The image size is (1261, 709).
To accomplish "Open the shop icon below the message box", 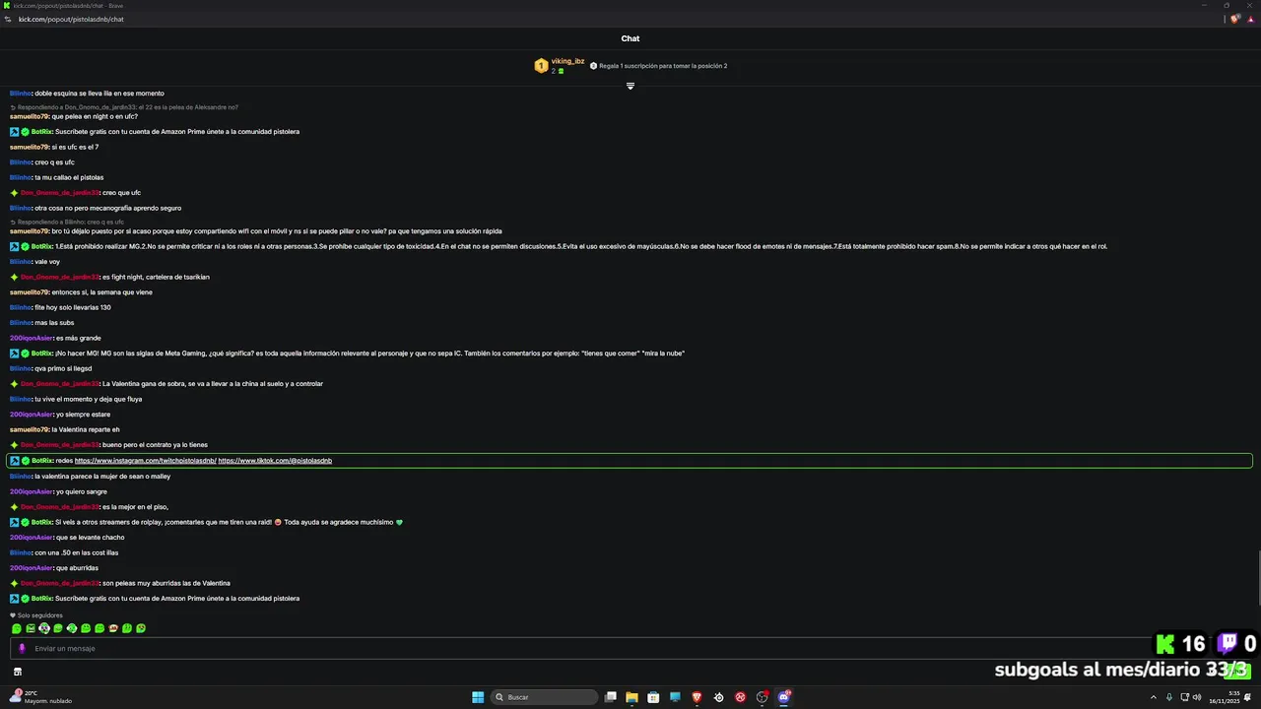I will click(x=17, y=672).
